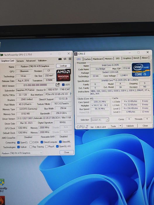Click the GPU-Z screenshot camera icon
The height and width of the screenshot is (205, 154).
click(60, 59)
